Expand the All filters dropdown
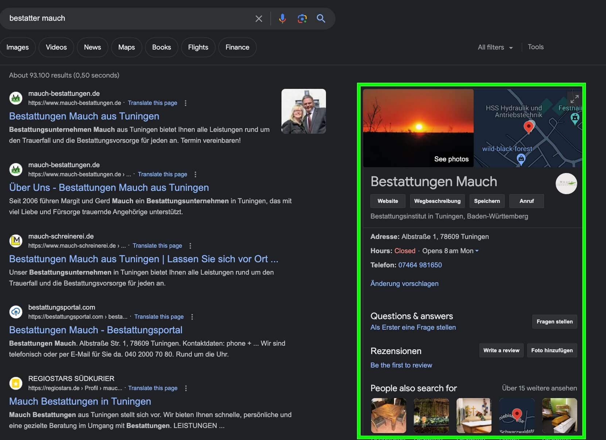 (495, 47)
